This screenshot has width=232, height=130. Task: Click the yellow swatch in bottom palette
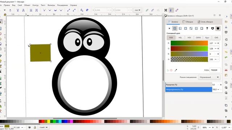point(49,121)
